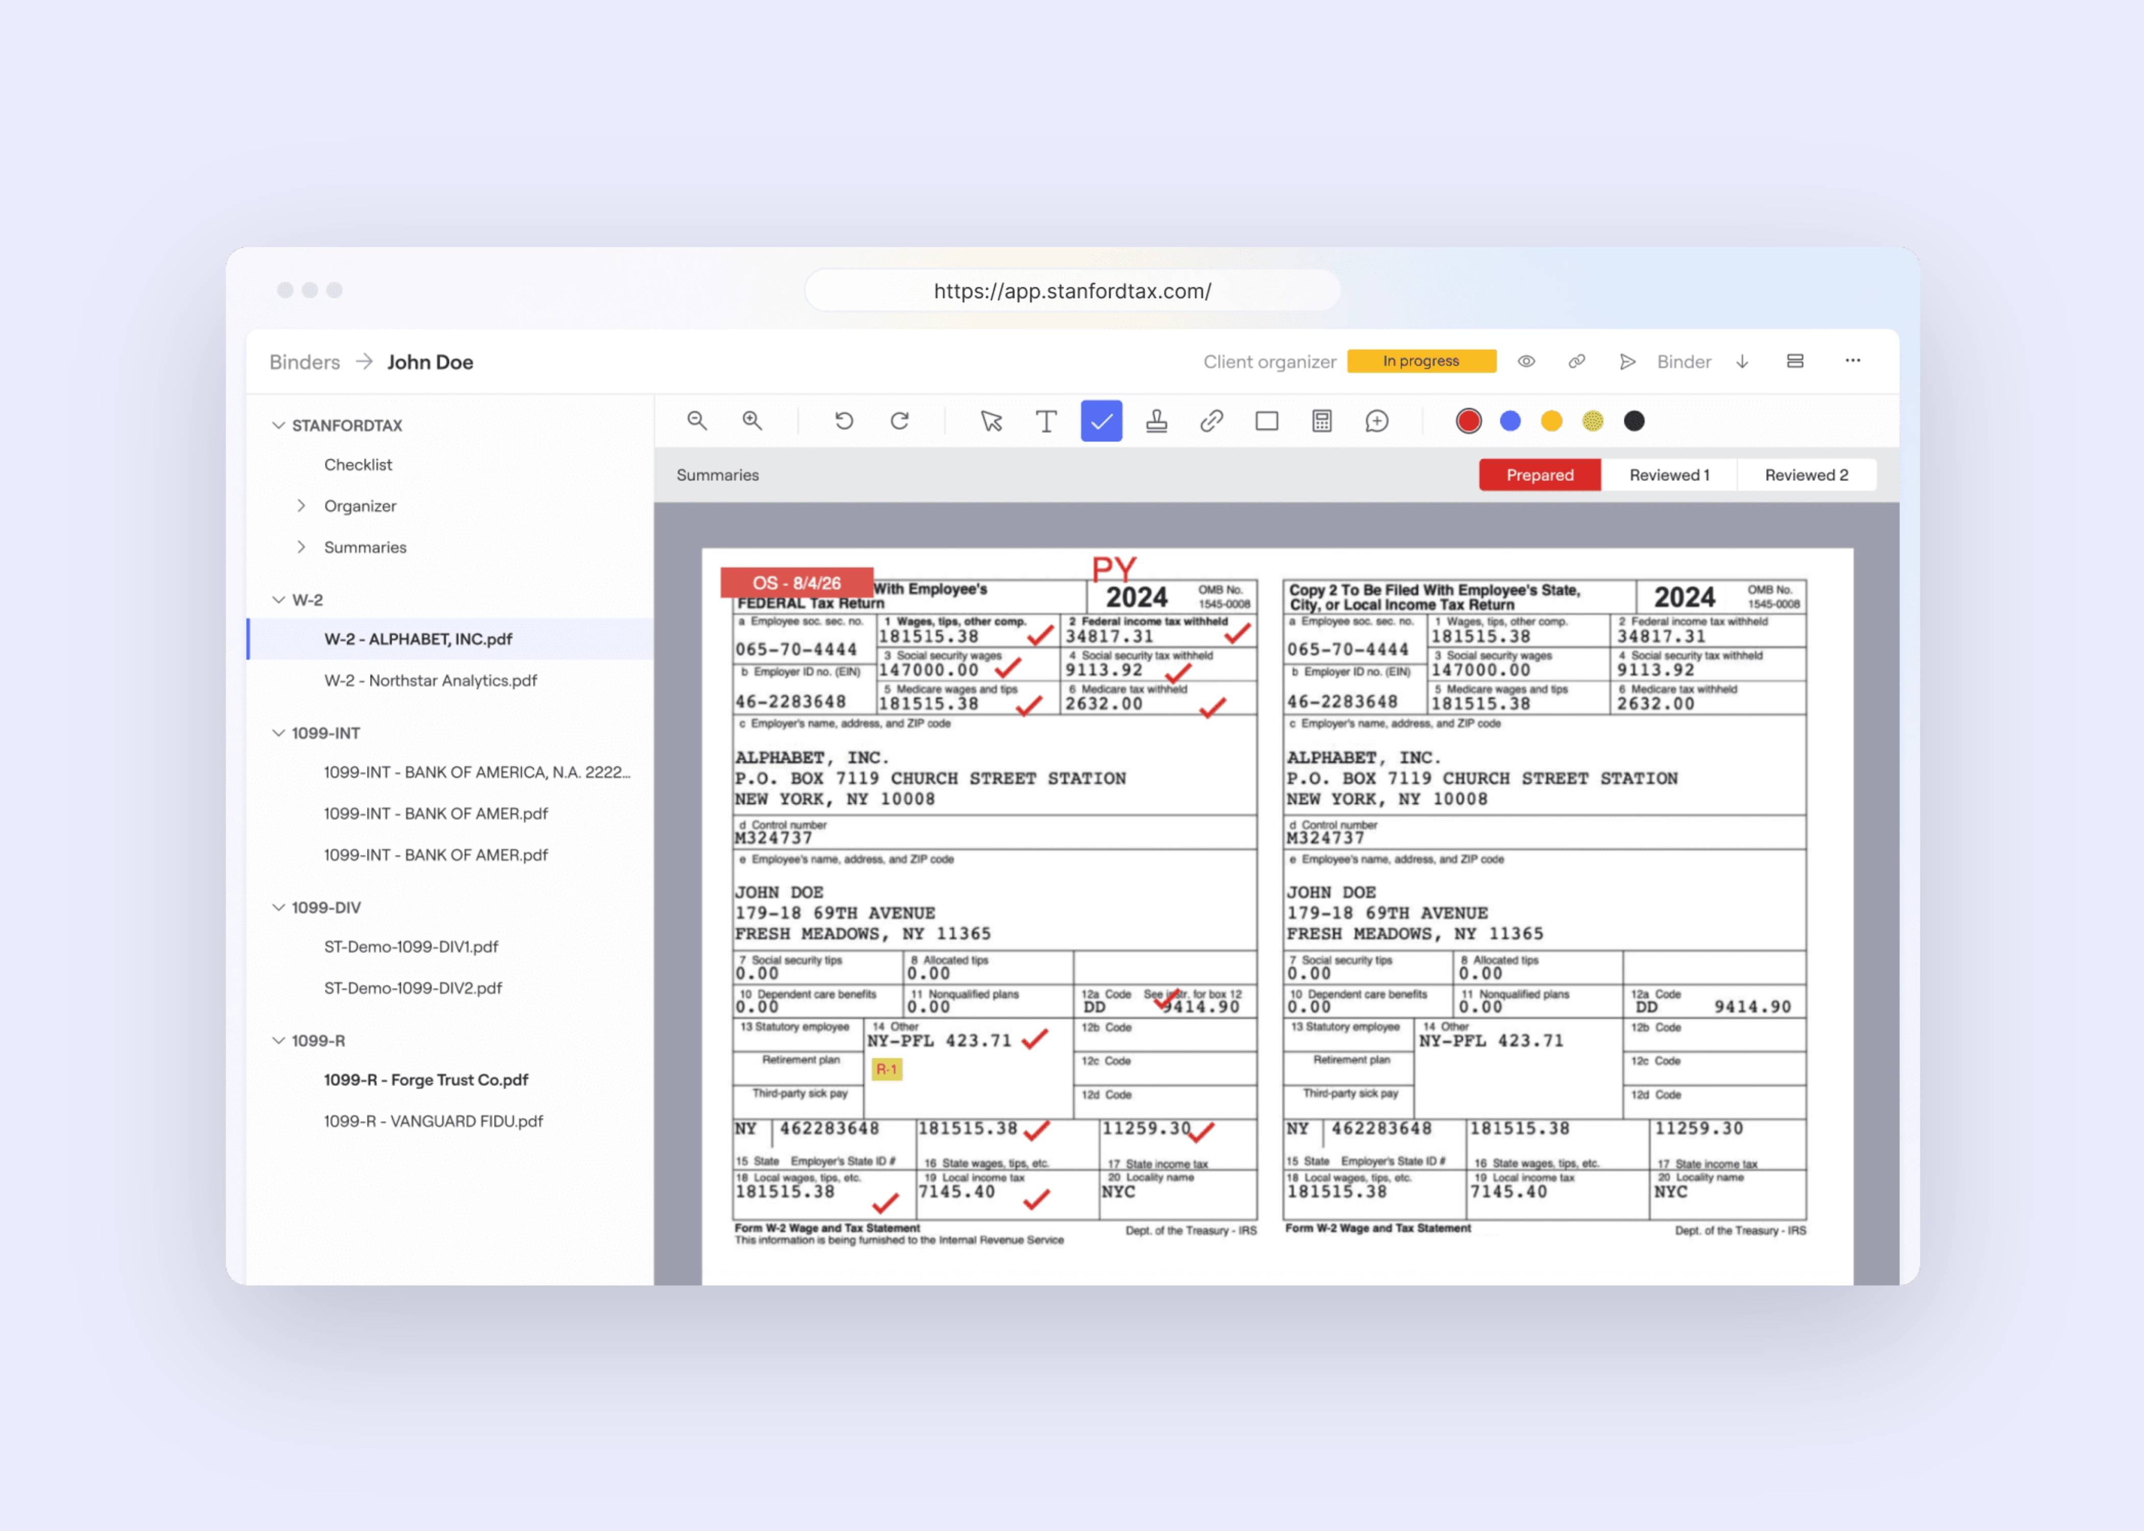Download the binder with the down arrow
Image resolution: width=2144 pixels, height=1531 pixels.
tap(1742, 362)
